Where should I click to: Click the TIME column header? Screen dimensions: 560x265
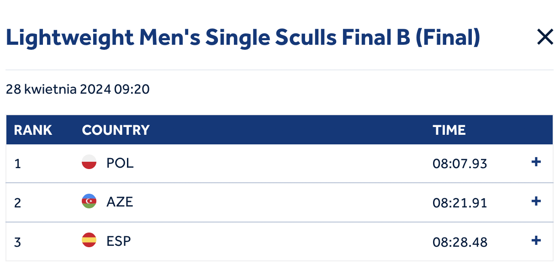tap(449, 130)
